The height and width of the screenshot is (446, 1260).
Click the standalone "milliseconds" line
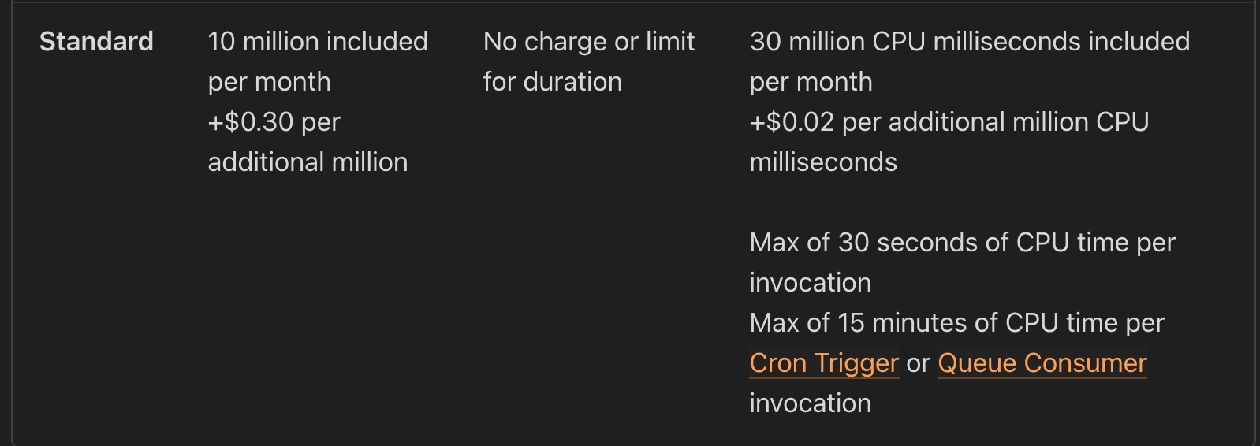coord(822,162)
